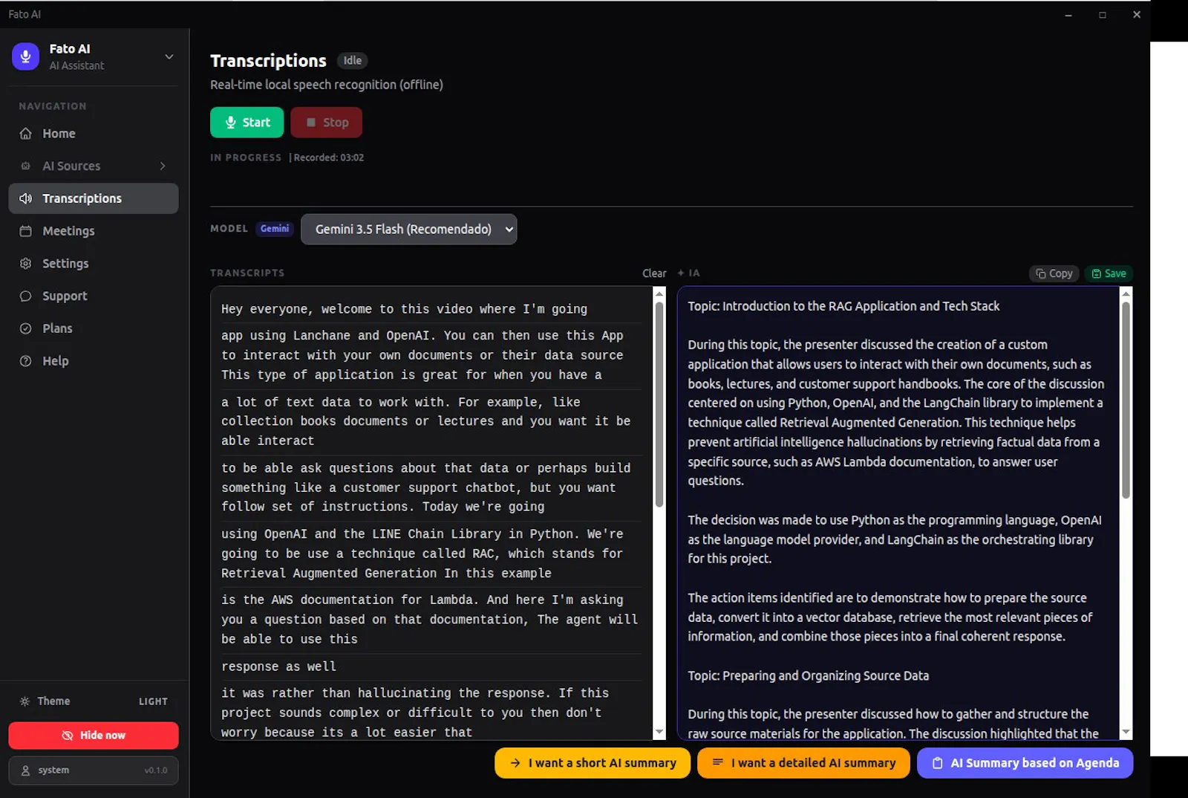Click the Plans checkmark icon
This screenshot has width=1188, height=798.
[26, 328]
